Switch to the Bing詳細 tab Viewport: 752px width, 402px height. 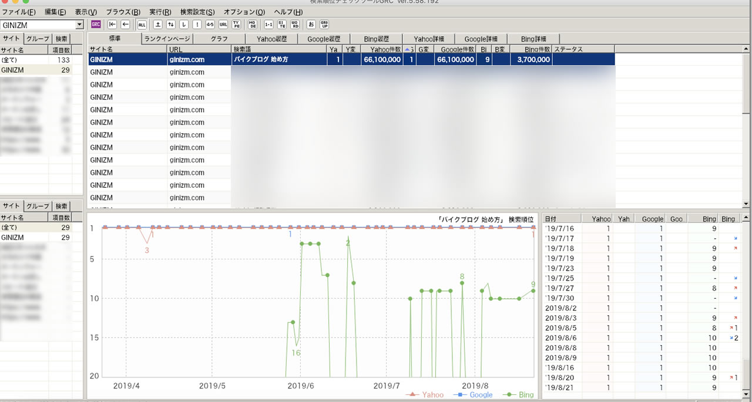[533, 39]
